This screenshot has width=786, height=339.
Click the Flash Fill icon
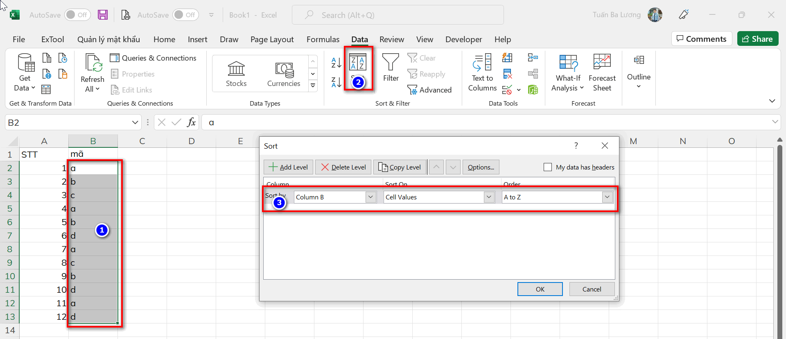tap(508, 58)
